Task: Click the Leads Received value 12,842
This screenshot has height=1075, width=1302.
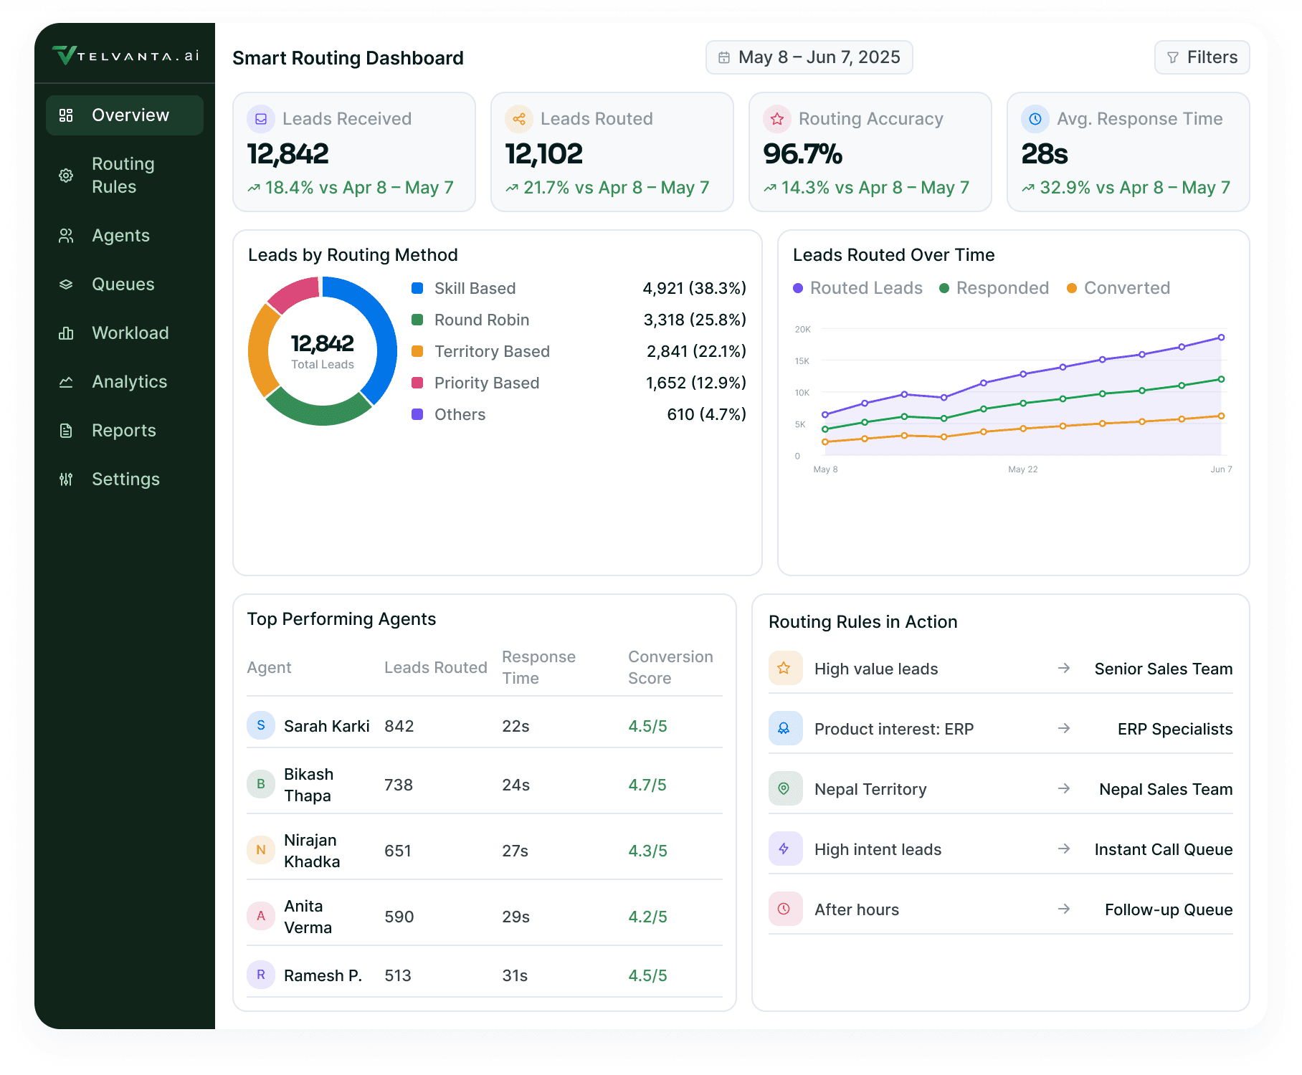Action: click(288, 154)
